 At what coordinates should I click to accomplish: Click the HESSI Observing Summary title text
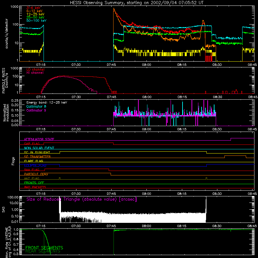point(136,3)
